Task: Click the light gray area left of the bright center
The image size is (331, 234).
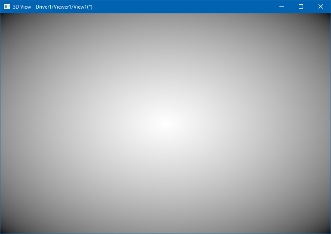Action: [86, 123]
